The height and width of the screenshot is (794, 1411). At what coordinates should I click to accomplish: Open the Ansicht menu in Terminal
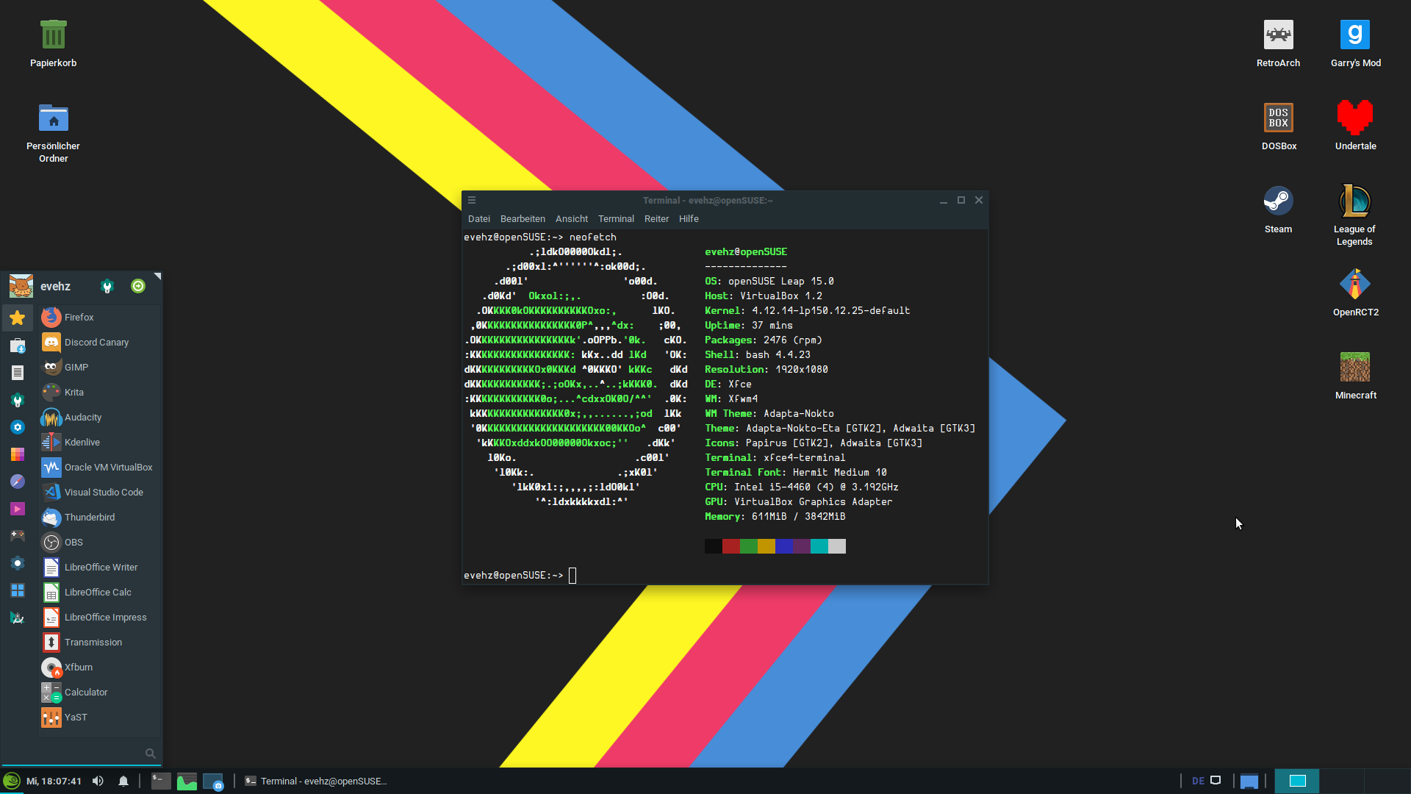(x=572, y=219)
